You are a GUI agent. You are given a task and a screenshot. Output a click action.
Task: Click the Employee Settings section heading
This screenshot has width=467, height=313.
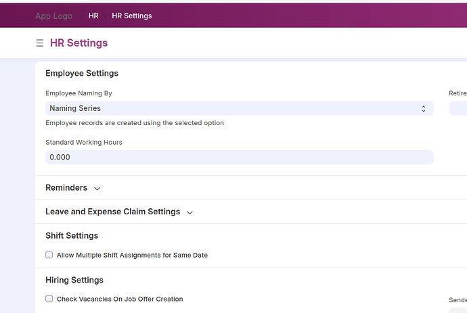pyautogui.click(x=81, y=73)
